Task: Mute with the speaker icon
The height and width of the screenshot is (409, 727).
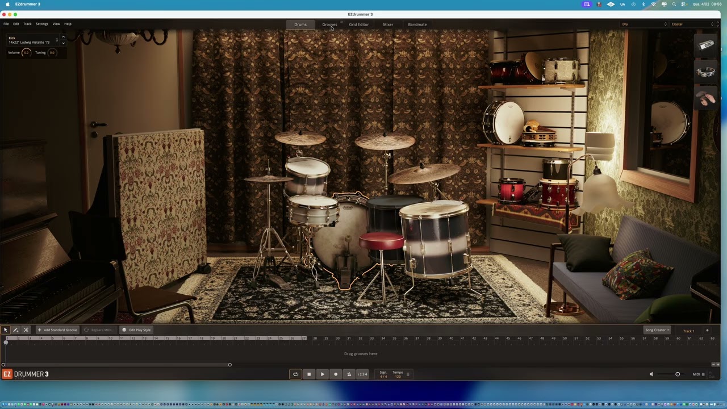Action: point(651,374)
